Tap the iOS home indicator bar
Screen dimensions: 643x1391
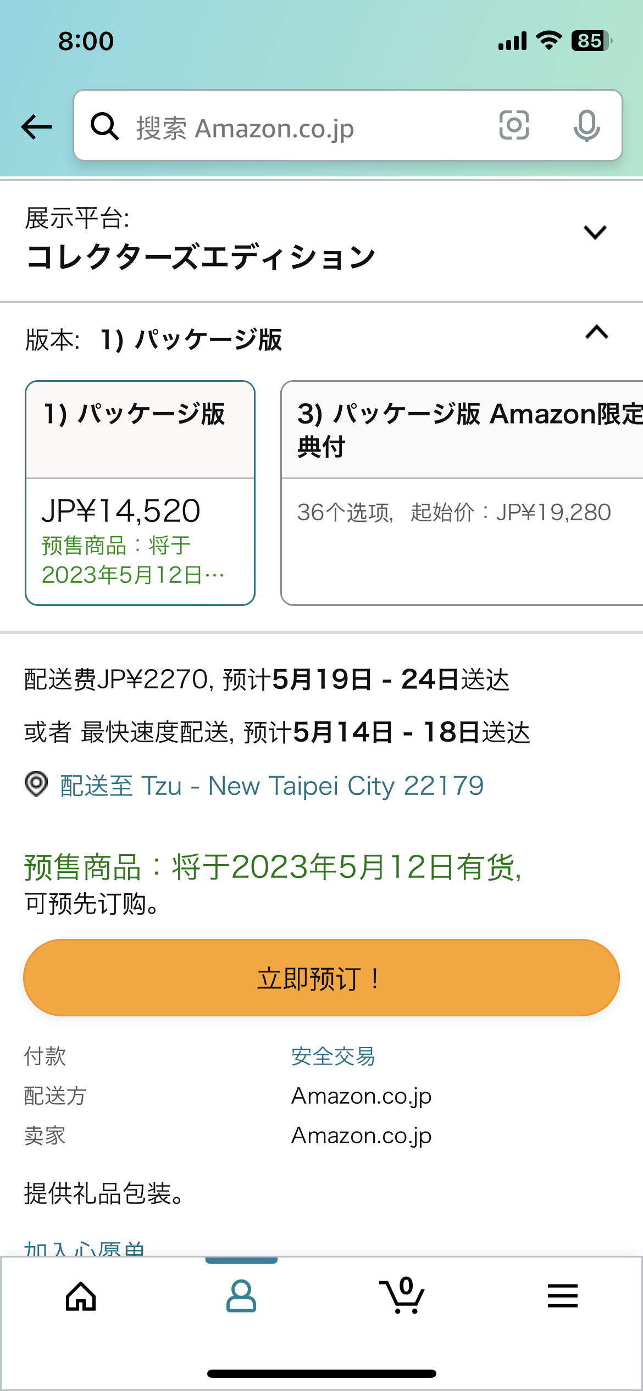[321, 1373]
